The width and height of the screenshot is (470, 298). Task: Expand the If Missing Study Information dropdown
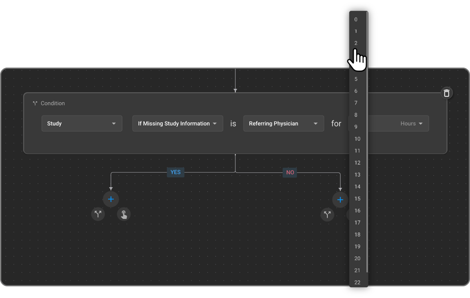177,124
